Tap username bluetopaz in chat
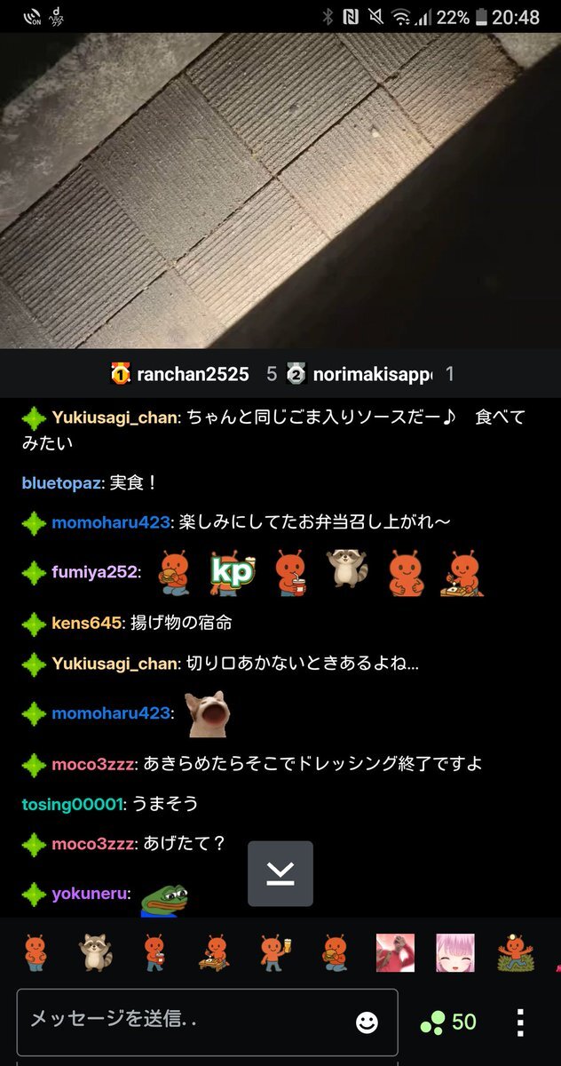This screenshot has height=1066, width=561. pos(62,483)
